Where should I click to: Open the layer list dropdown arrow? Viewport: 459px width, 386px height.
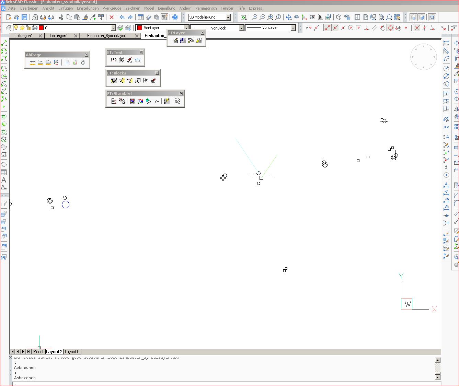pos(113,28)
